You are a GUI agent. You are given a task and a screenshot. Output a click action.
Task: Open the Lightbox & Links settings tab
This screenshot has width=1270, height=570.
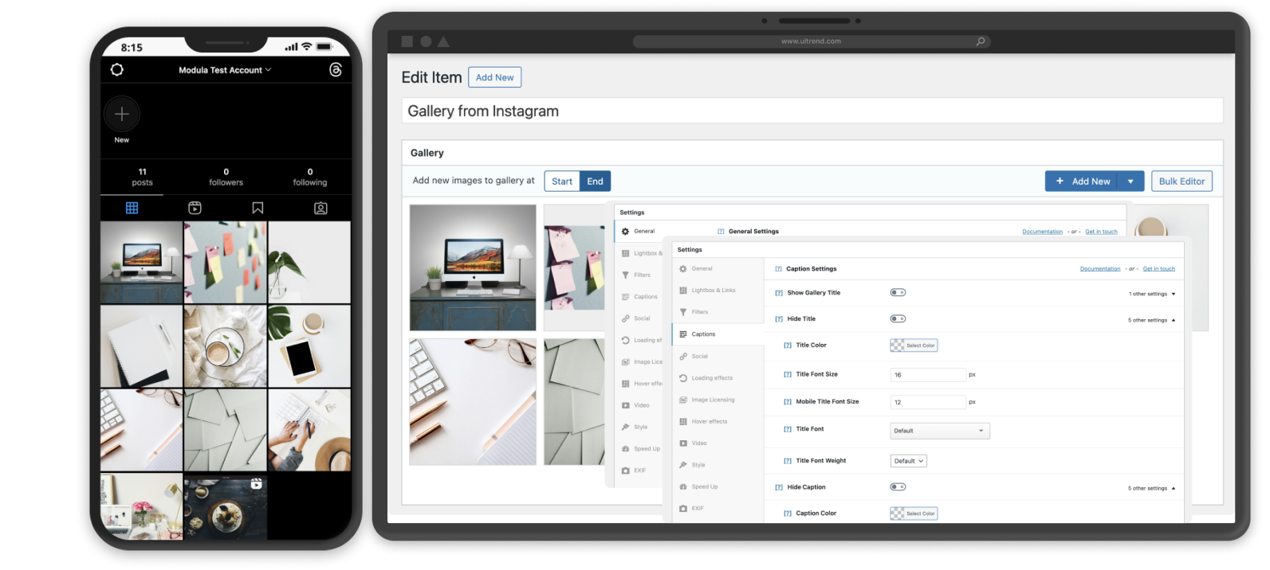coord(713,291)
